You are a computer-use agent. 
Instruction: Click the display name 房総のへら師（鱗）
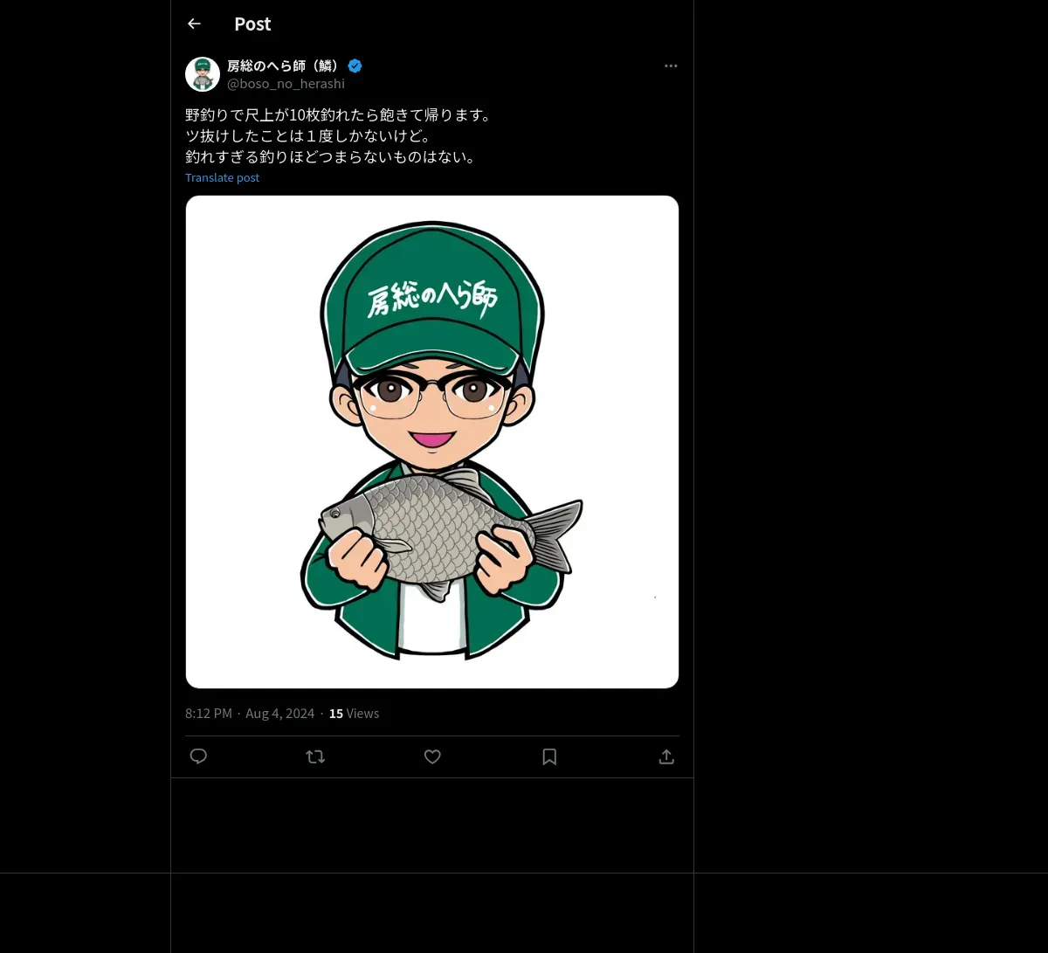(283, 66)
